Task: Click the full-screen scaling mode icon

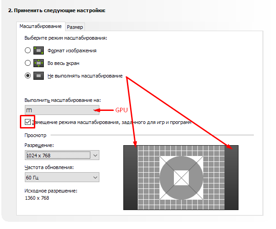Action: (38, 63)
